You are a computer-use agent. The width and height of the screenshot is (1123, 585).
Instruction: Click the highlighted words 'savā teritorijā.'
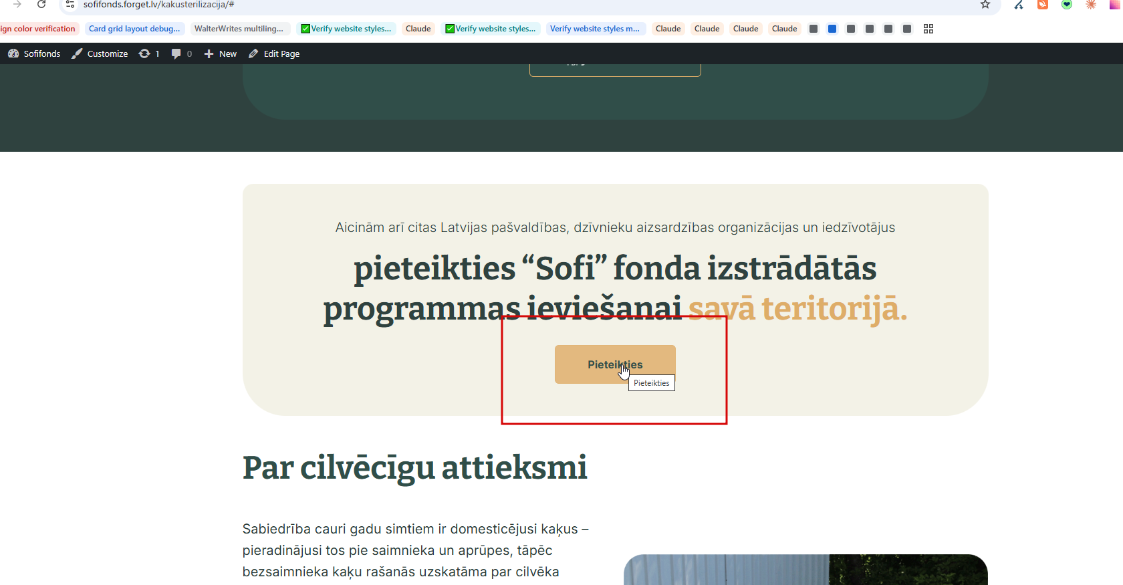798,309
